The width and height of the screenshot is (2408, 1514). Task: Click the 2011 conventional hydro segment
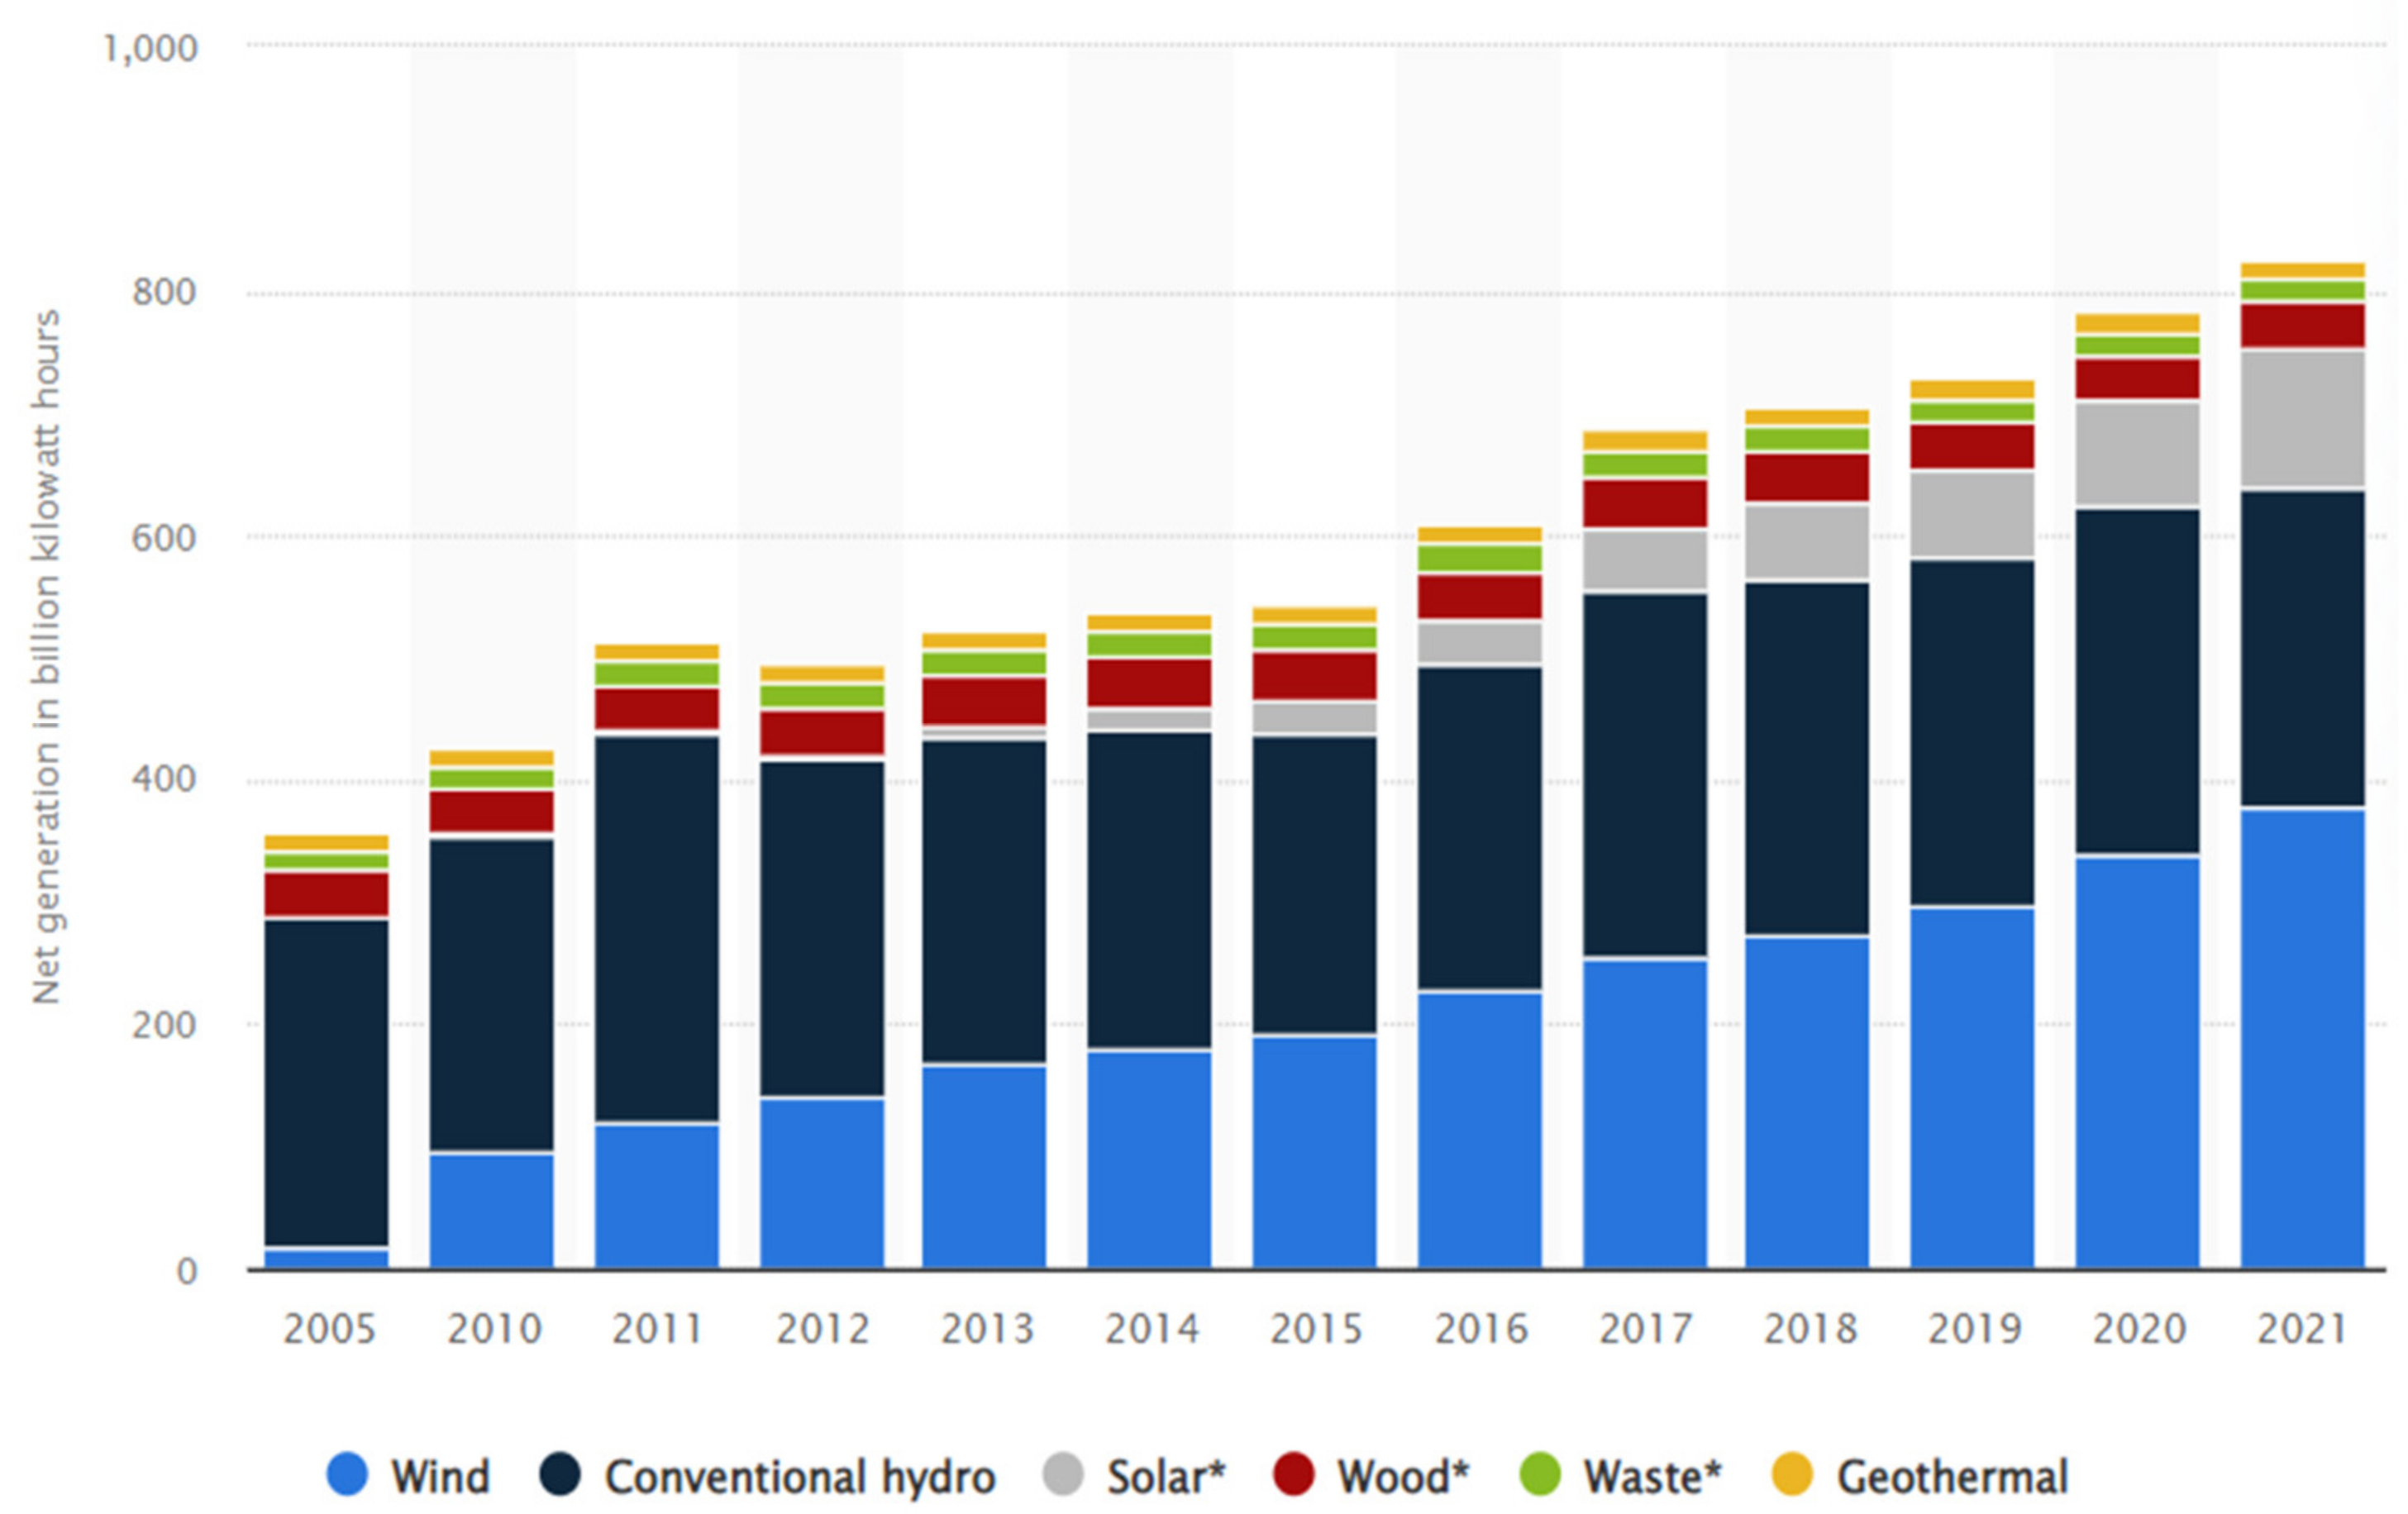656,928
